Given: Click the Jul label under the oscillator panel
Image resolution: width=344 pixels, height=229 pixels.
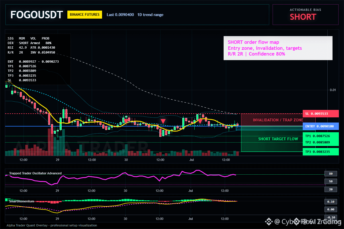Looking at the screenshot, I should (x=191, y=190).
